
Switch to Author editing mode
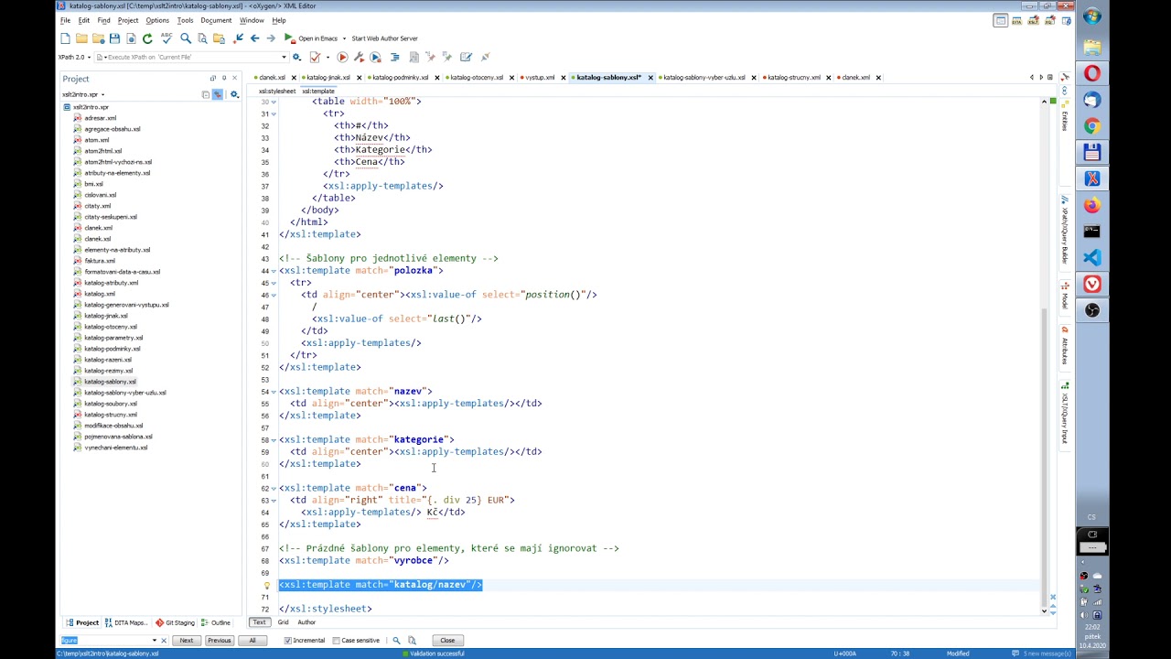pos(306,622)
